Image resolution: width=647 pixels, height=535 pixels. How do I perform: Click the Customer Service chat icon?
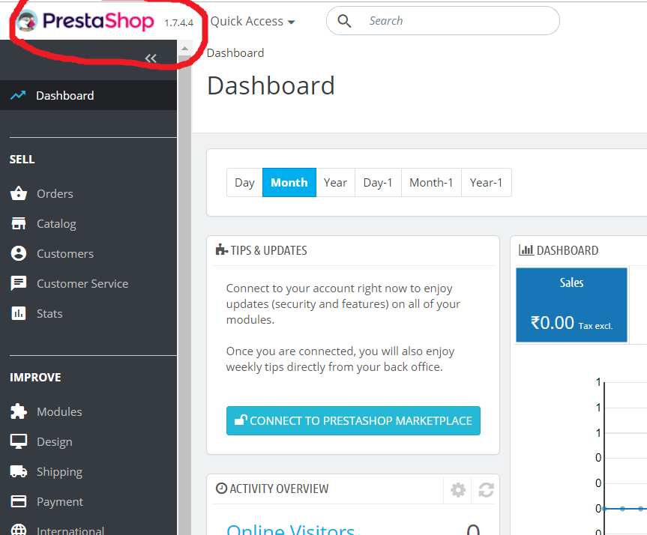[x=19, y=283]
